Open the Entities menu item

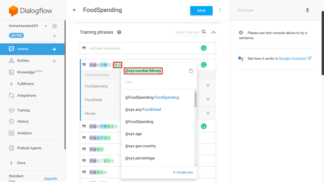coord(23,61)
